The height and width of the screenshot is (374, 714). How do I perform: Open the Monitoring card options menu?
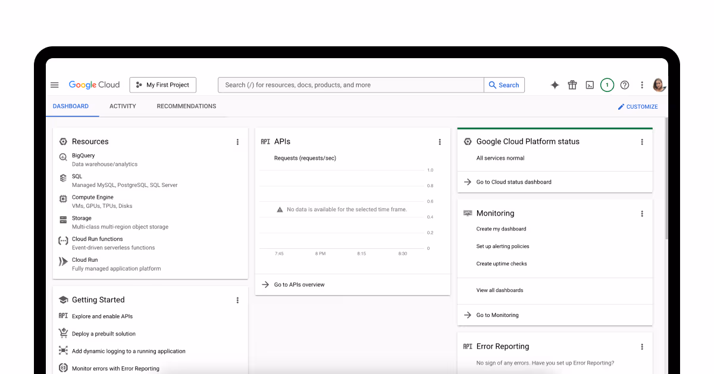click(x=642, y=214)
